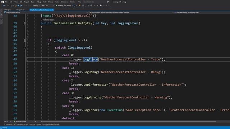The height and width of the screenshot is (129, 230).
Task: Click the LogDebug method call
Action: (91, 72)
